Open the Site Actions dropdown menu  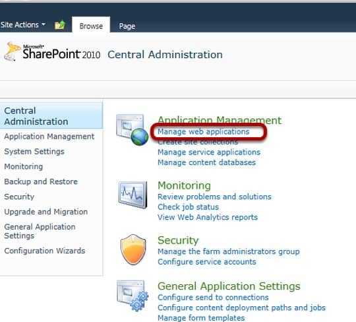tap(22, 24)
